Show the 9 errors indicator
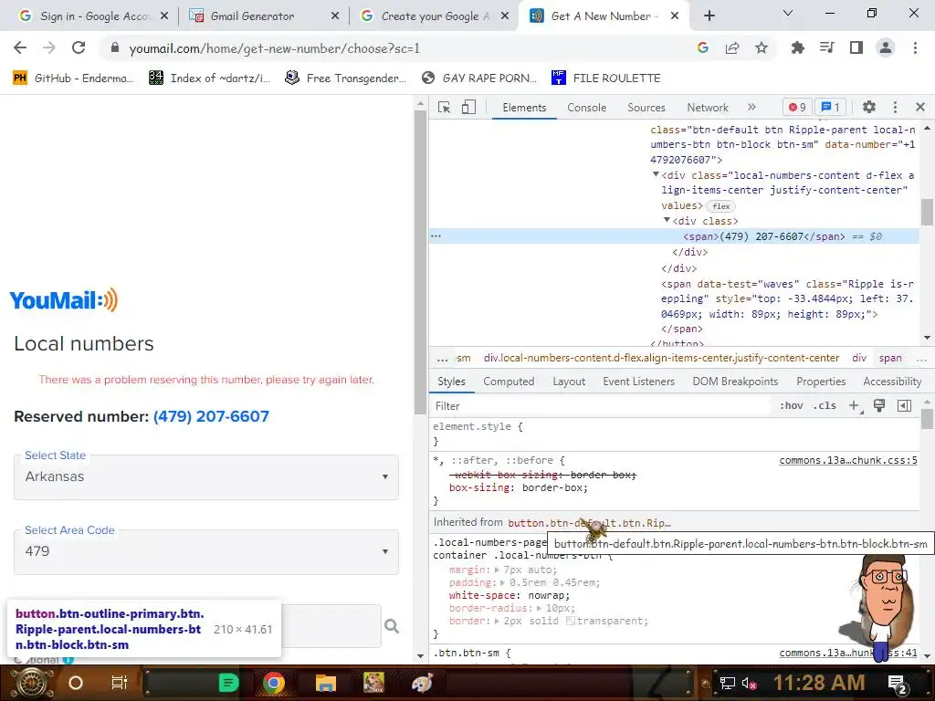 (797, 108)
